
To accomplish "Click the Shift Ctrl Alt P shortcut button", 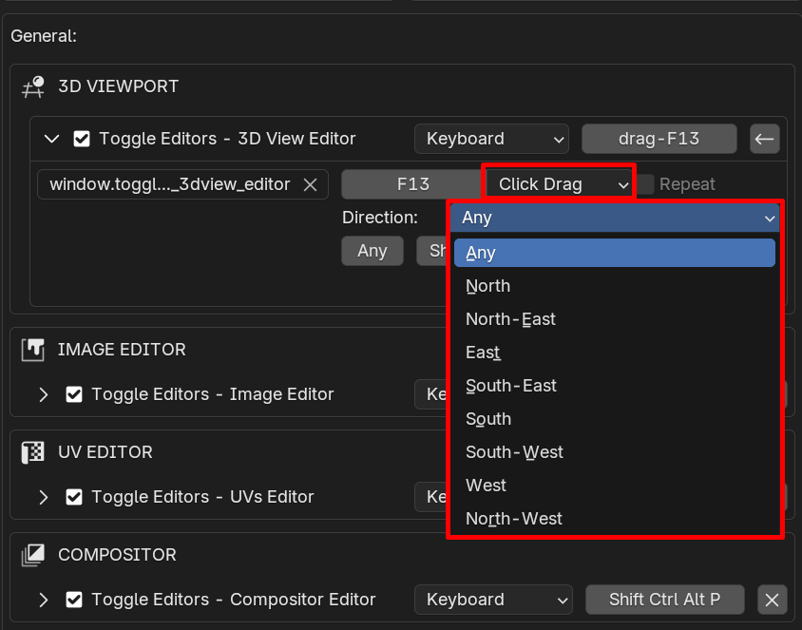I will [664, 600].
